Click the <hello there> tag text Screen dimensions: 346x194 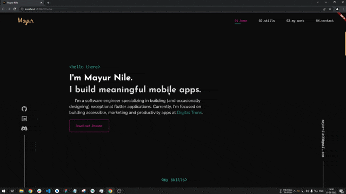point(84,67)
